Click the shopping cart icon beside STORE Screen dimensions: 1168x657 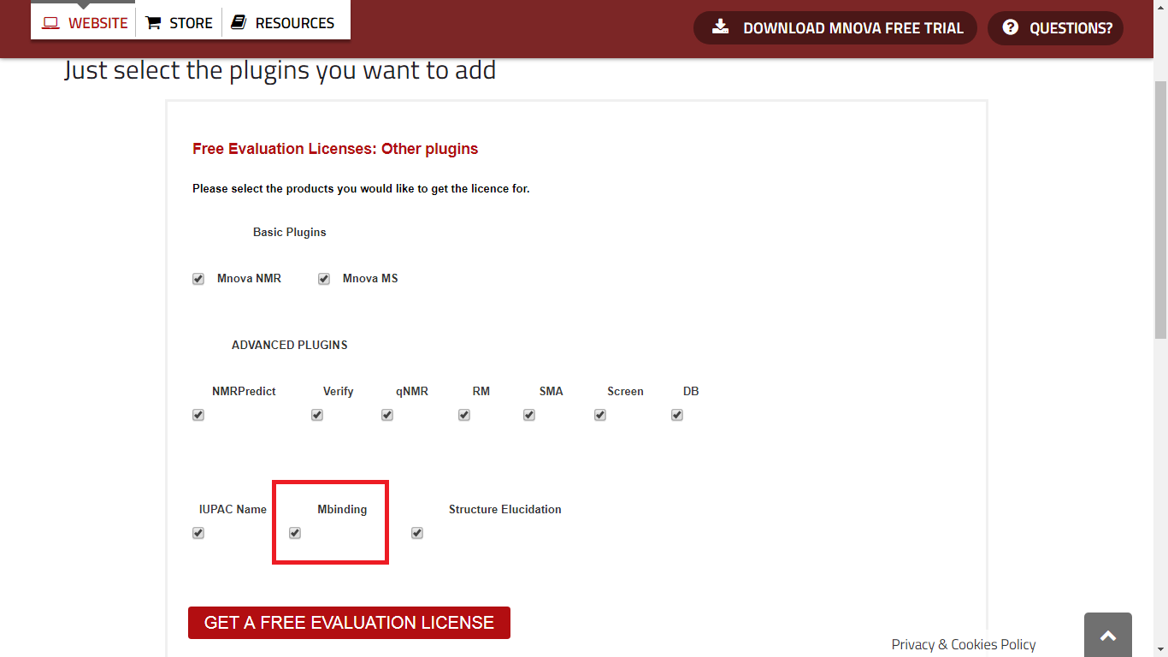pos(153,23)
